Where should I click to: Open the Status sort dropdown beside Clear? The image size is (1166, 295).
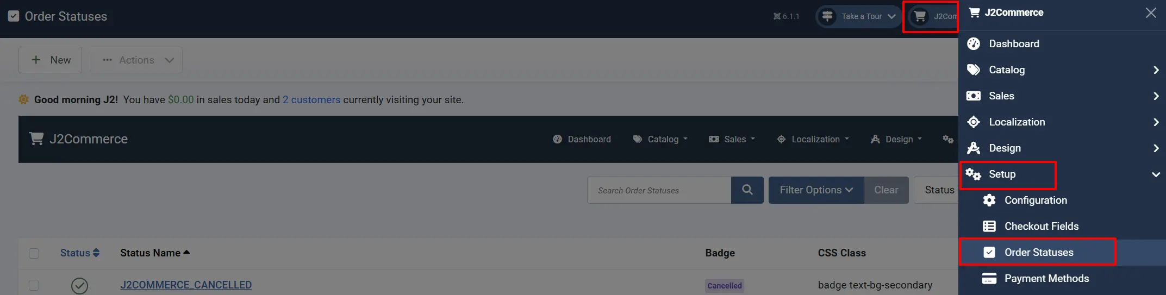(x=937, y=190)
